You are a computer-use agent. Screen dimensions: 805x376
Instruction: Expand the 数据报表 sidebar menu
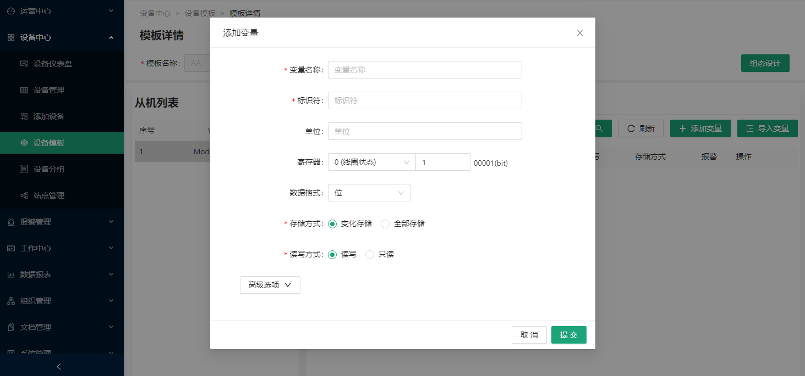click(x=62, y=274)
